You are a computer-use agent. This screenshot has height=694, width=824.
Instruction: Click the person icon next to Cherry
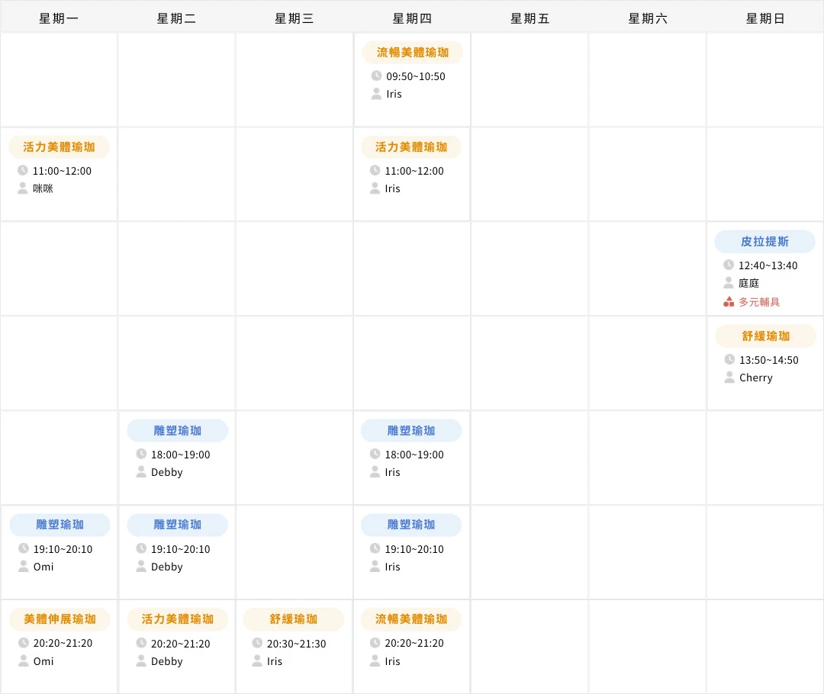729,378
